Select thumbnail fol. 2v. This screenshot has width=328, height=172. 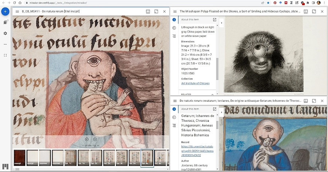point(109,158)
